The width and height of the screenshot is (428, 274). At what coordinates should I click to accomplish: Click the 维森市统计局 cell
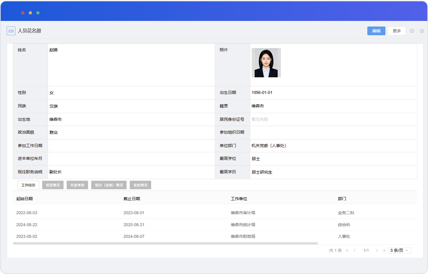(243, 225)
